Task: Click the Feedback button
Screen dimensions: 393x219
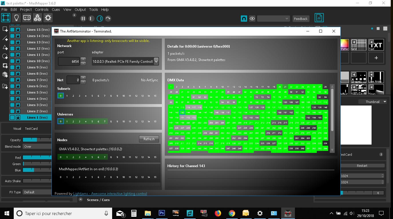Action: pyautogui.click(x=301, y=19)
